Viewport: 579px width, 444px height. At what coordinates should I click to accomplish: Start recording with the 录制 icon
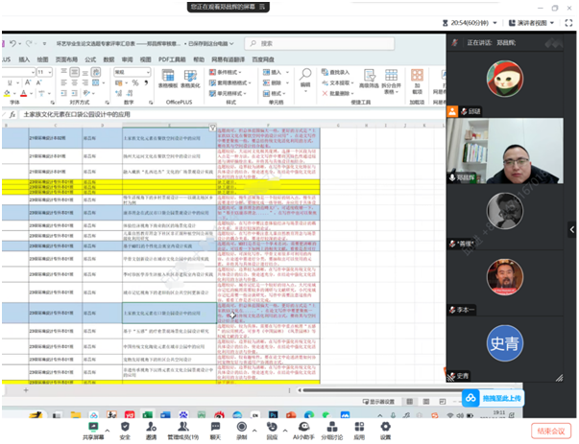pos(242,431)
